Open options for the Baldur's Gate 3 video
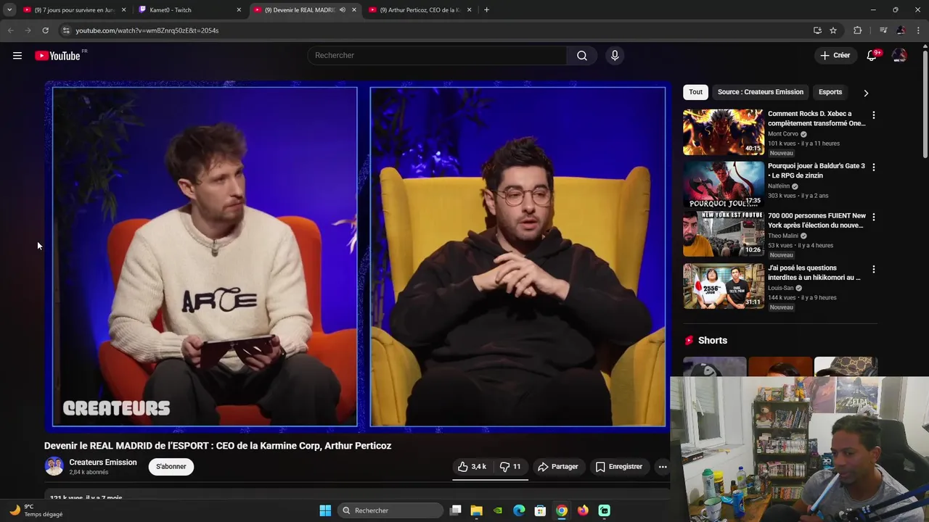 point(873,167)
